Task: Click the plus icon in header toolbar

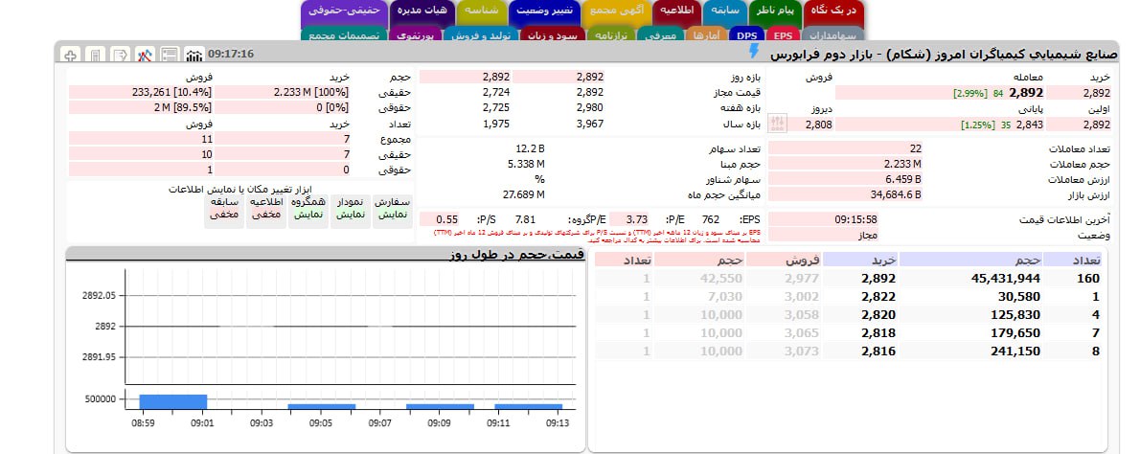Action: 71,54
